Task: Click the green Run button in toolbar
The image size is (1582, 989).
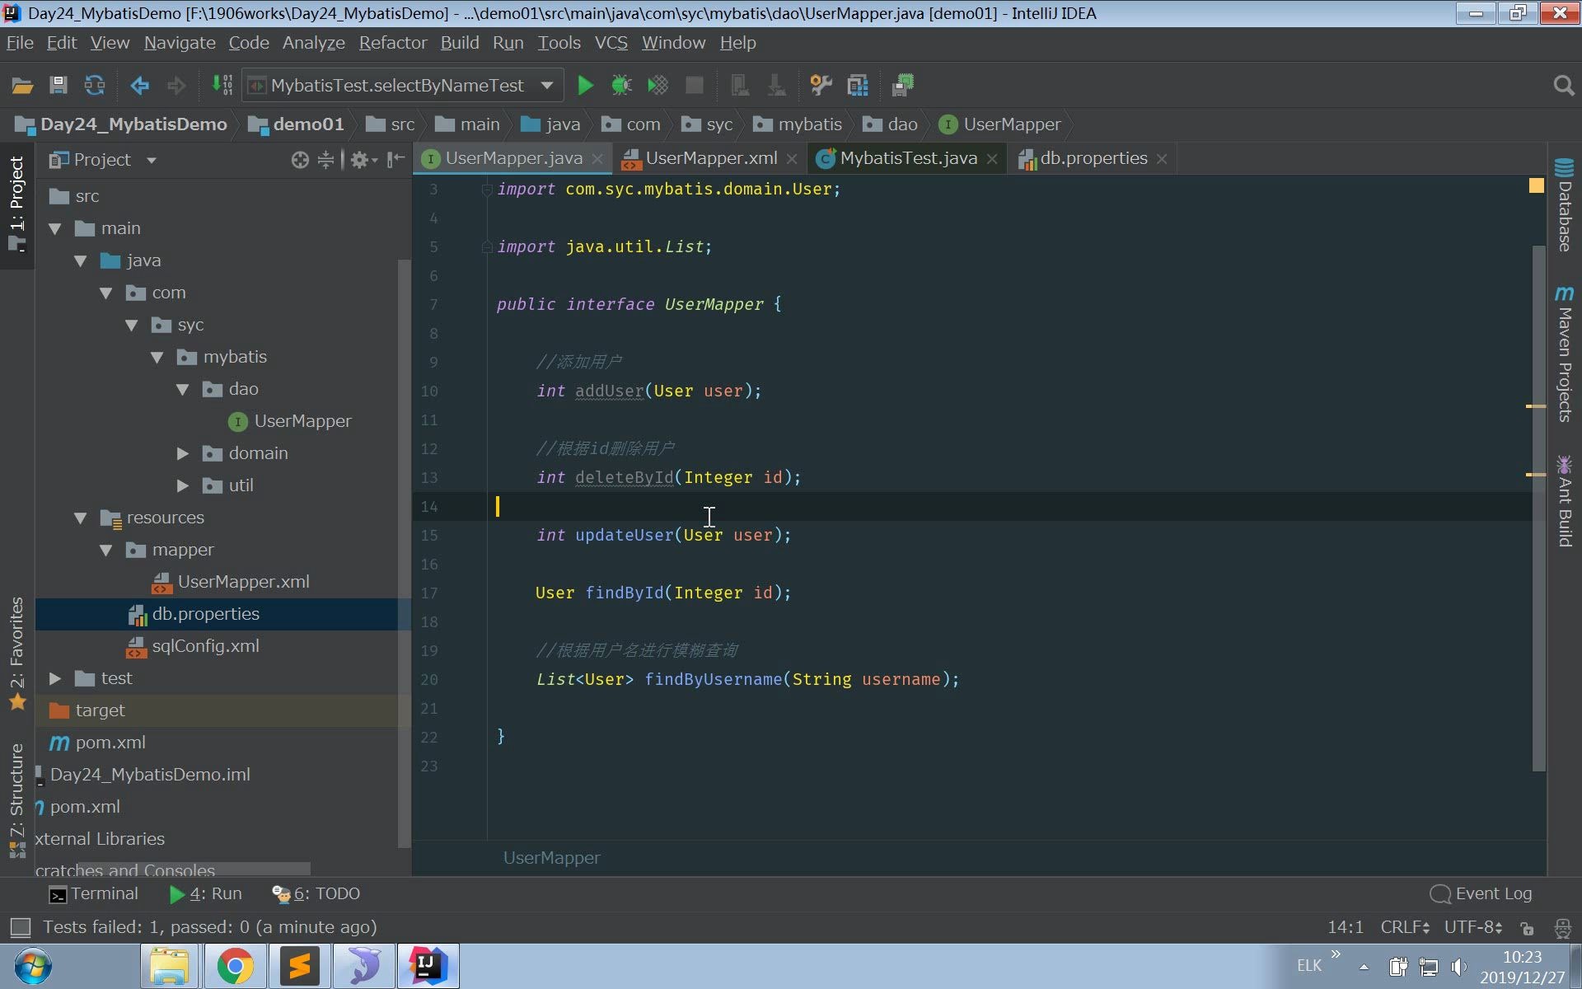Action: (x=585, y=85)
